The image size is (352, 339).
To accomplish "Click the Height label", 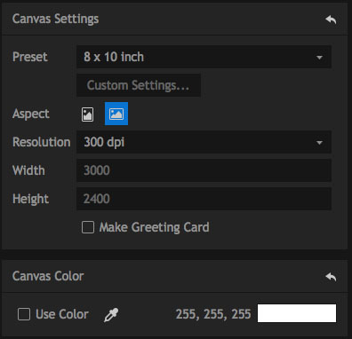I will pos(30,199).
